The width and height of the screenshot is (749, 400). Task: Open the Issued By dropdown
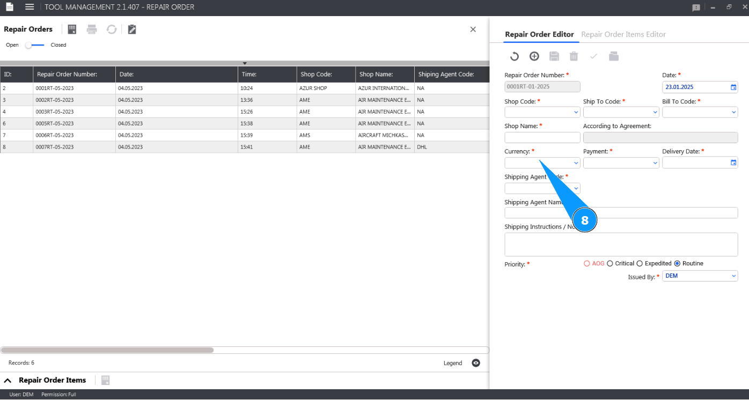700,276
